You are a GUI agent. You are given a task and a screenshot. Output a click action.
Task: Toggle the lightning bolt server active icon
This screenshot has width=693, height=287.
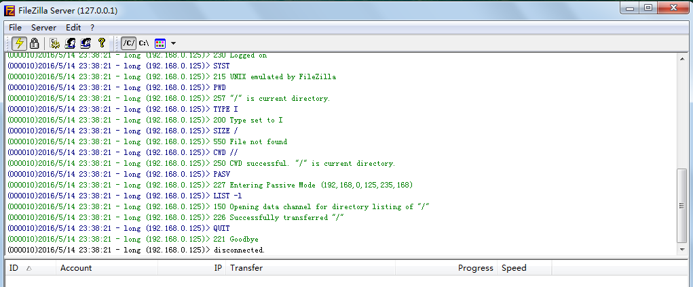pyautogui.click(x=18, y=43)
